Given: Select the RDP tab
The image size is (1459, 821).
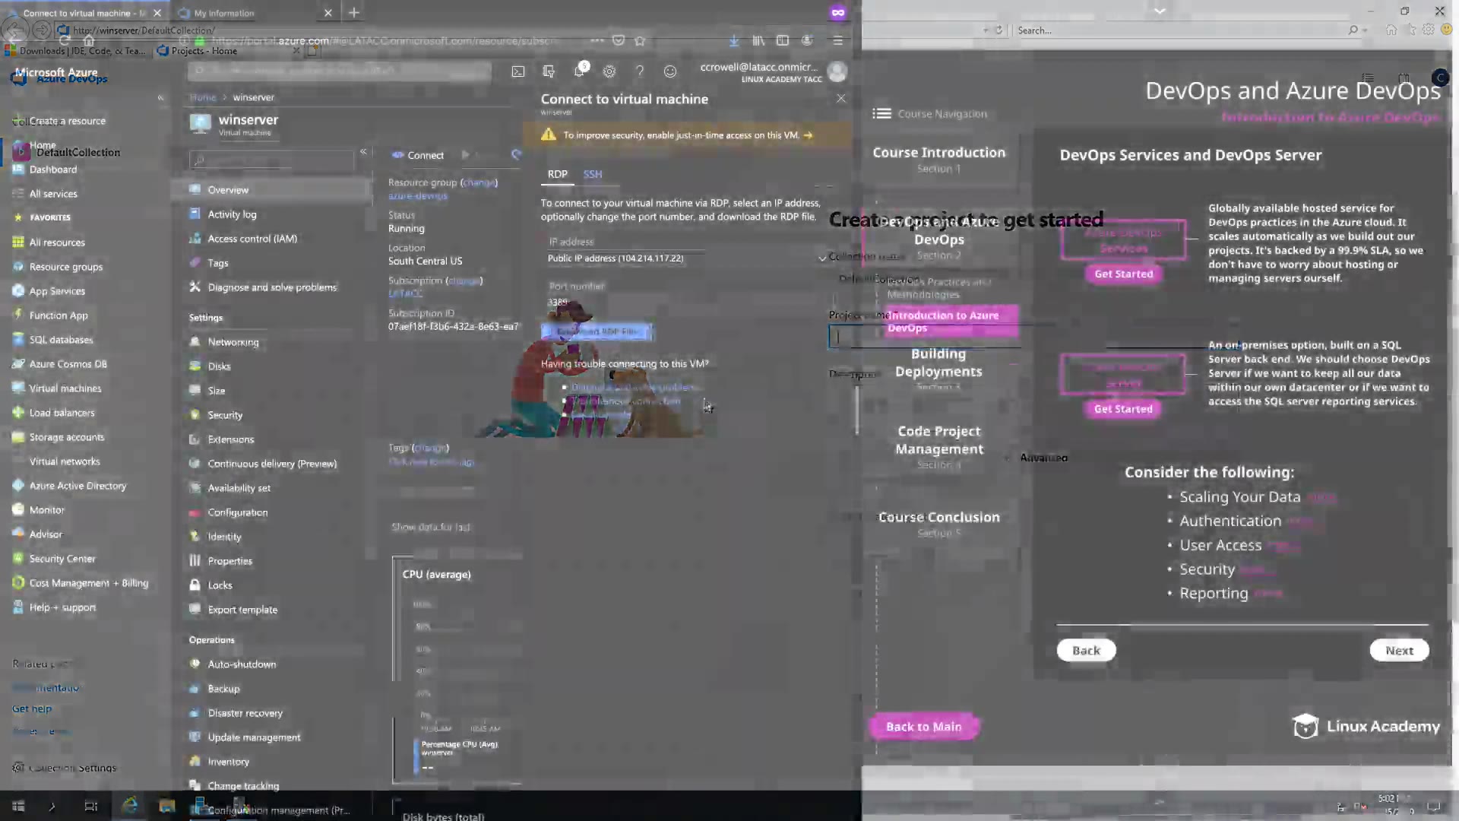Looking at the screenshot, I should pyautogui.click(x=557, y=174).
